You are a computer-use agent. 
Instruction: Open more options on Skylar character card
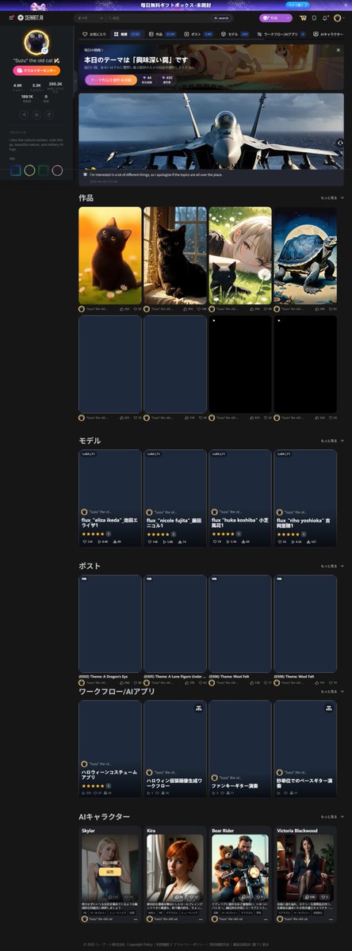136,919
